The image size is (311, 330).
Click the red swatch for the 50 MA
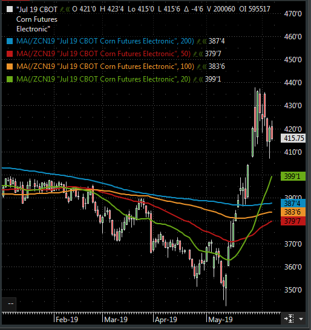pos(10,54)
